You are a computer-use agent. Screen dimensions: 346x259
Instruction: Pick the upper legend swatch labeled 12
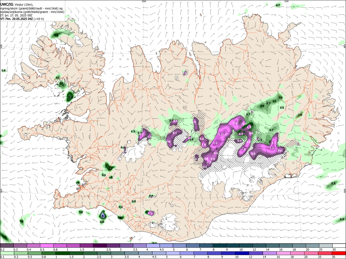tap(259, 246)
